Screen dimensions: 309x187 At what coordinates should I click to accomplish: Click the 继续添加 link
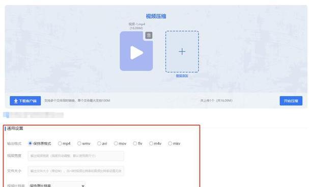(x=182, y=75)
